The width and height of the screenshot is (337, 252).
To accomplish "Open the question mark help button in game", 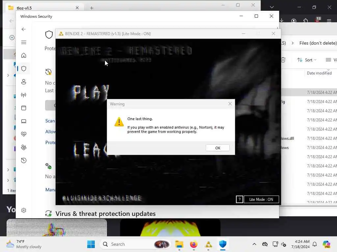I will tap(240, 199).
